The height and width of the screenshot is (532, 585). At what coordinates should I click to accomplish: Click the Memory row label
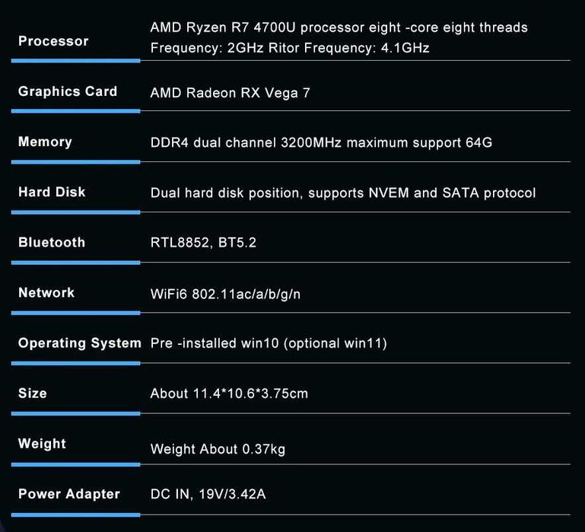[x=45, y=142]
